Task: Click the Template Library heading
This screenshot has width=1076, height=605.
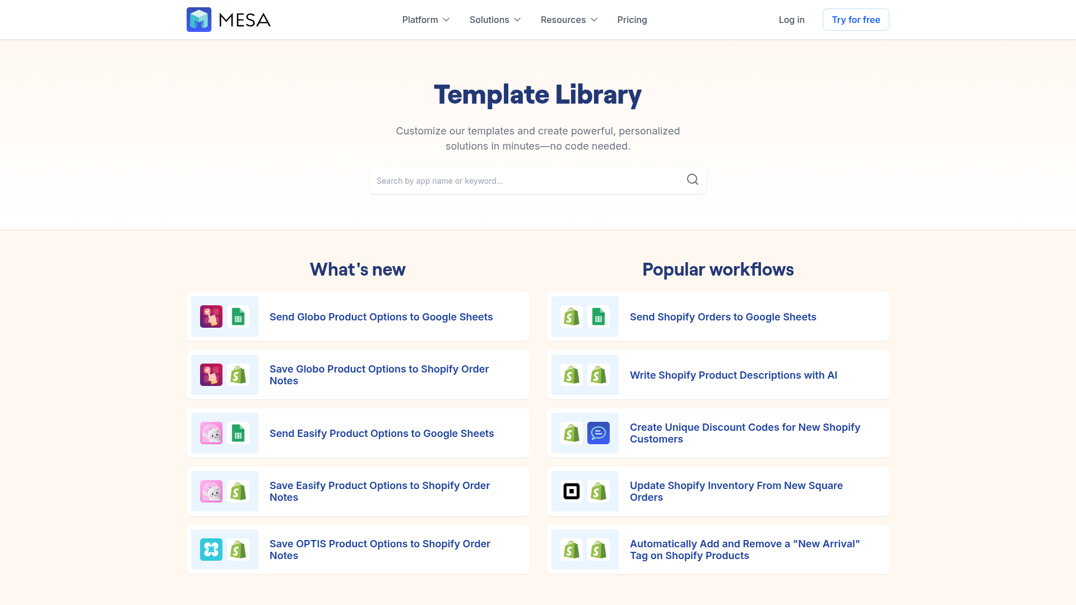Action: click(538, 95)
